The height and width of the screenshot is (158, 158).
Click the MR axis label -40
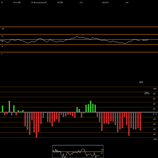(x=154, y=124)
